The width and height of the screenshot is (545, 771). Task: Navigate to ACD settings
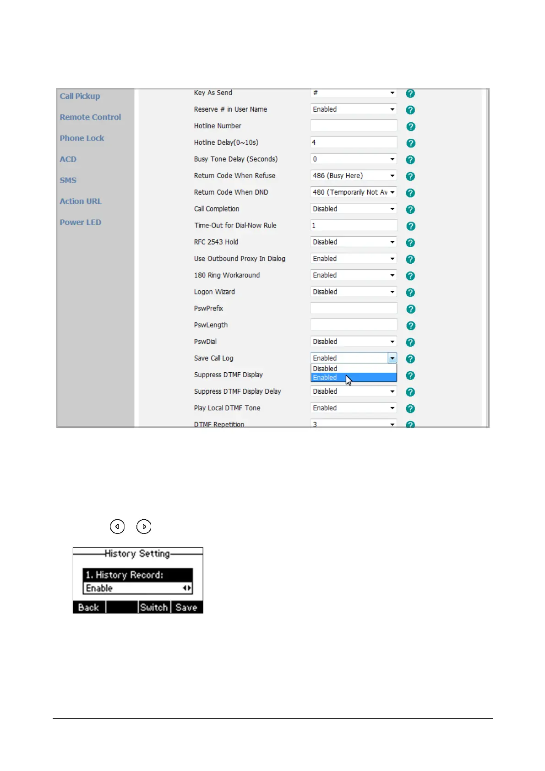tap(68, 159)
